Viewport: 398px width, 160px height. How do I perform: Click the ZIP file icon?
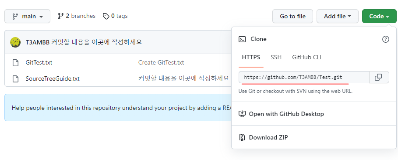[242, 137]
